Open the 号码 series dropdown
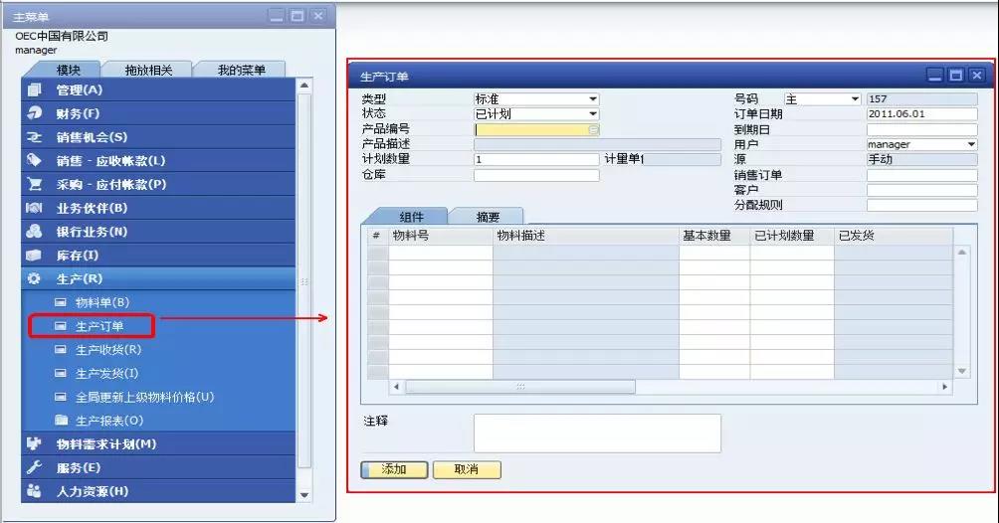 [x=855, y=99]
